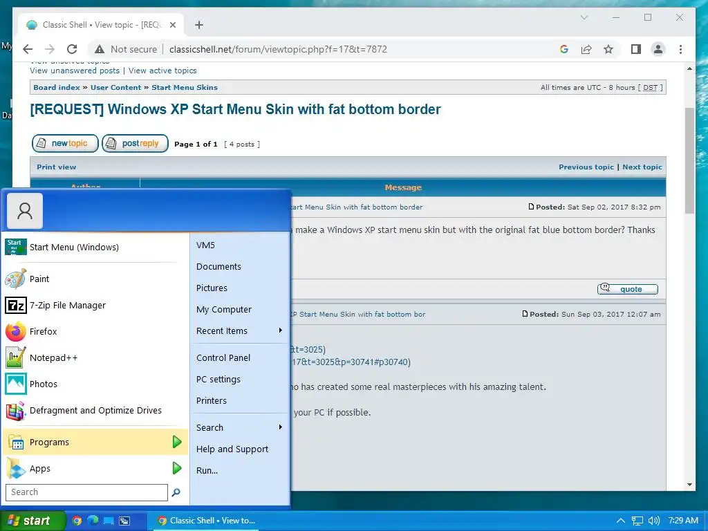Expand Recent Items submenu
Screen dimensions: 708x531
point(240,331)
